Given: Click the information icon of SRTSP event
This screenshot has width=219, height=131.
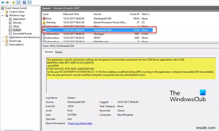Looking at the screenshot, I should [44, 38].
